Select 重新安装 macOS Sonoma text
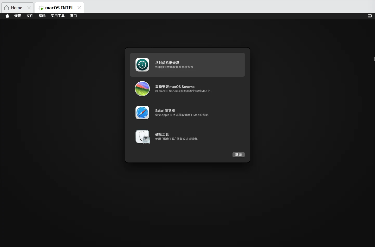 click(175, 87)
